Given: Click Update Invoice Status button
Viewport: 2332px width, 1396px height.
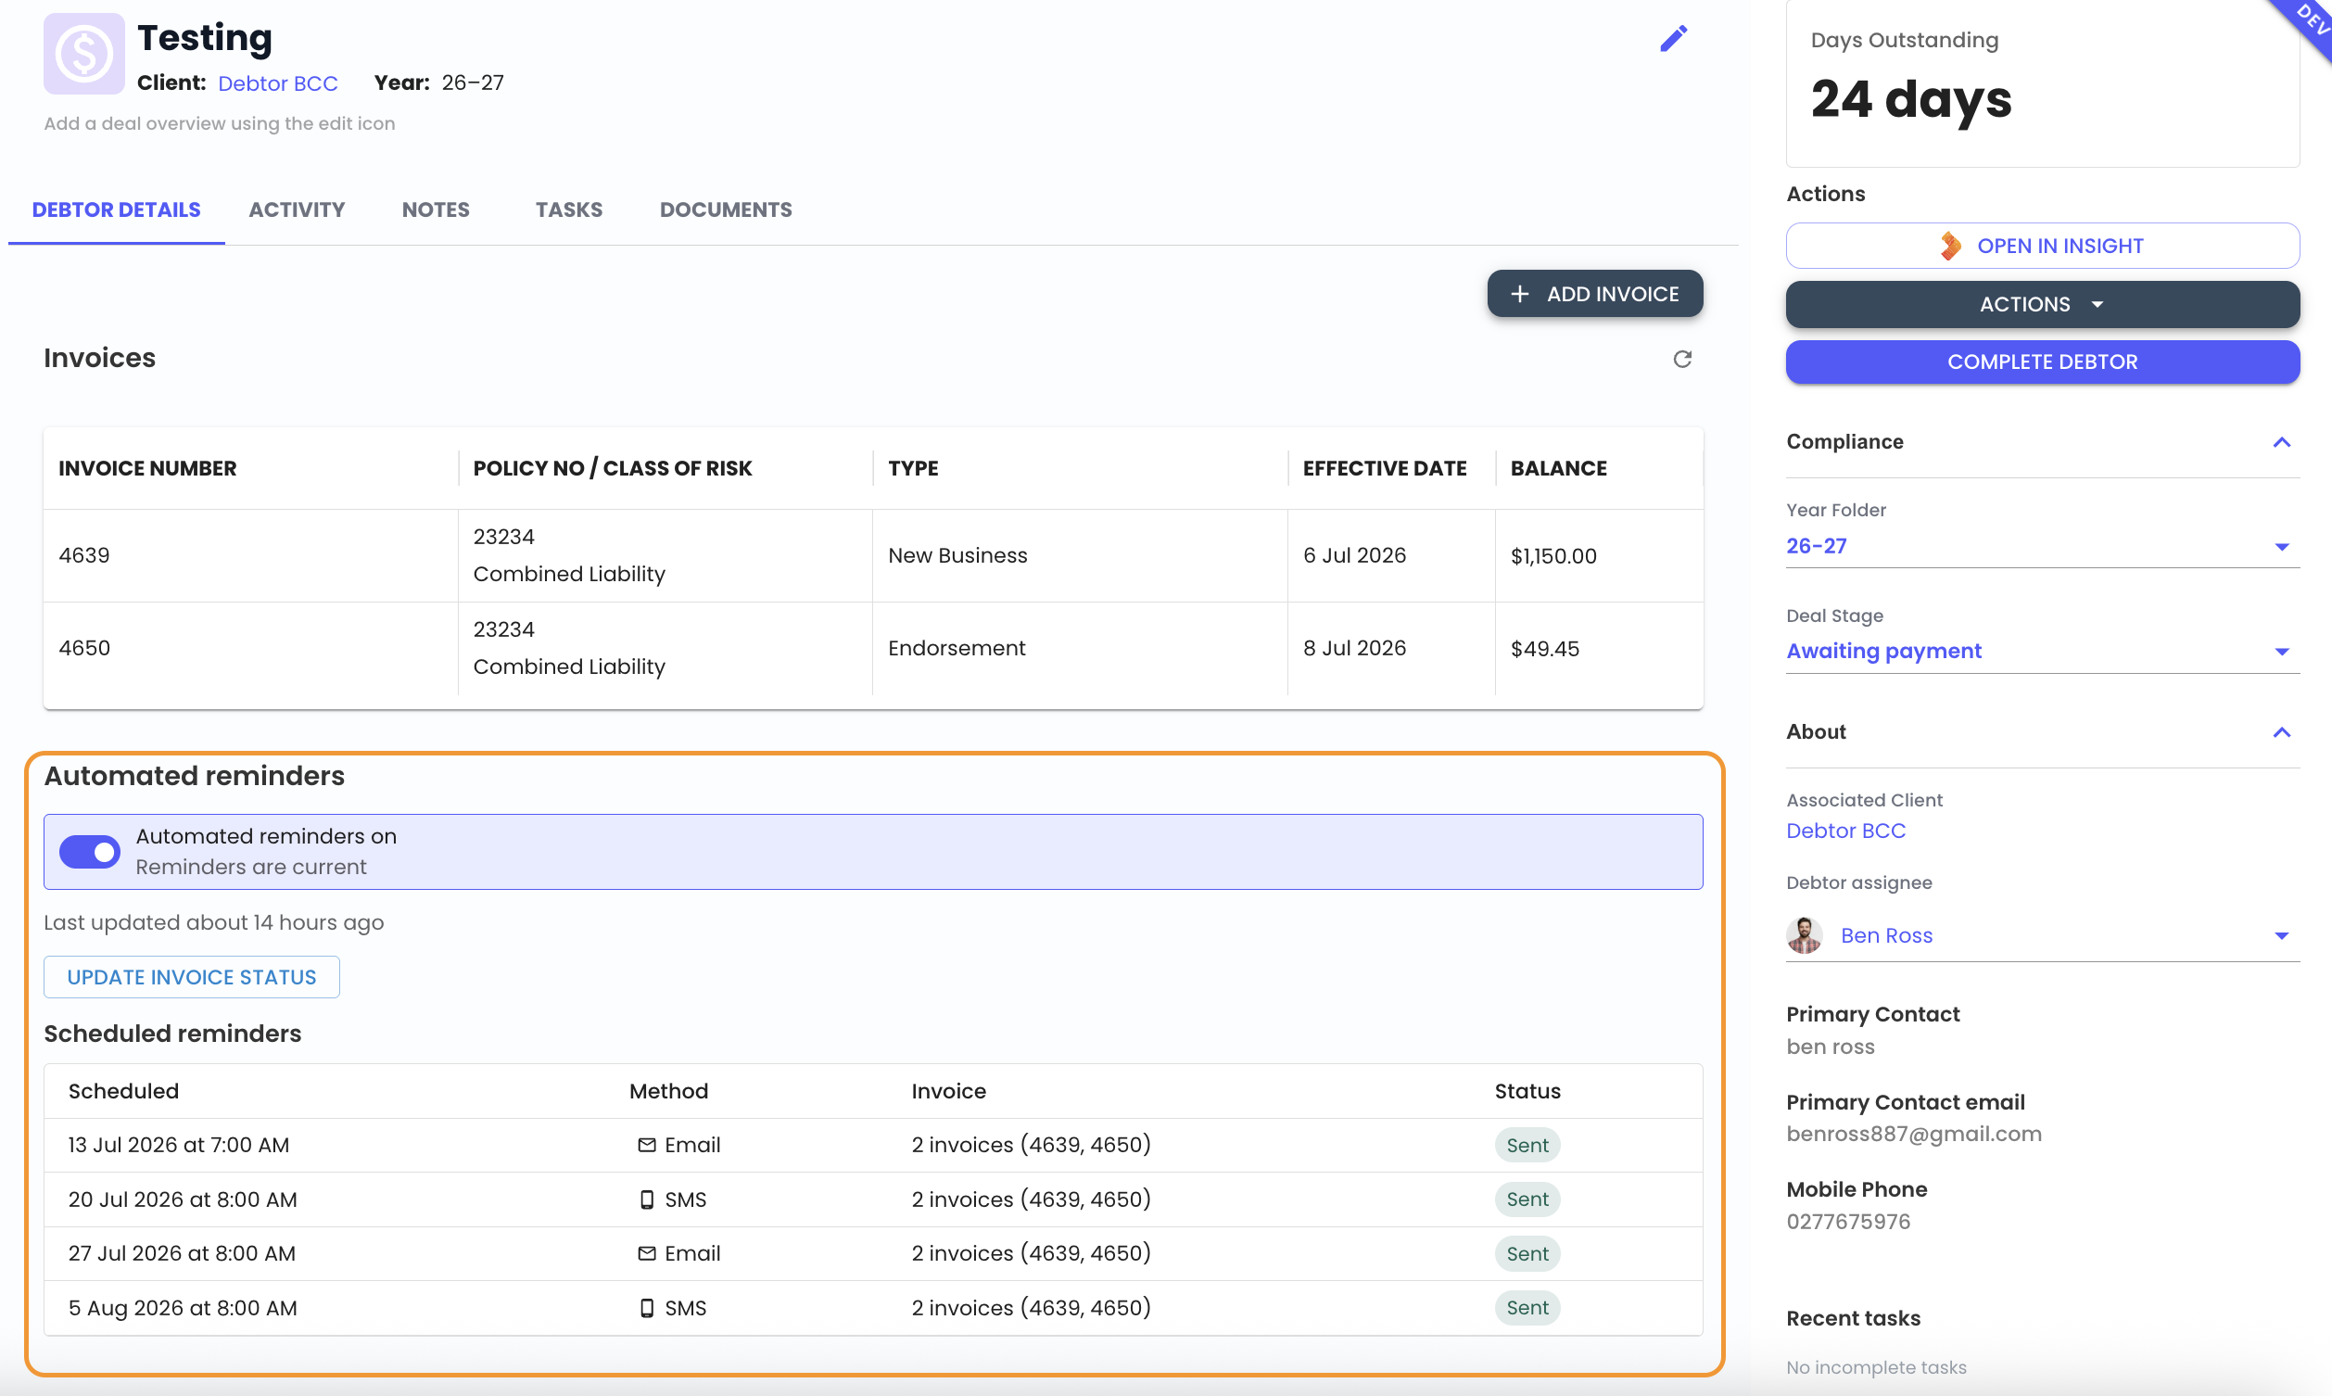Looking at the screenshot, I should [191, 976].
